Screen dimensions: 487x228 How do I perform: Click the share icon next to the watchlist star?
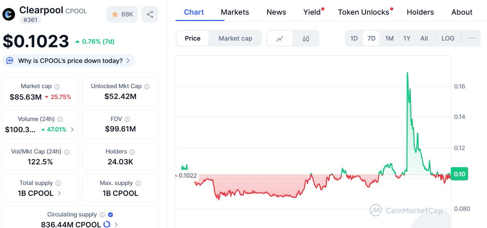tap(150, 15)
